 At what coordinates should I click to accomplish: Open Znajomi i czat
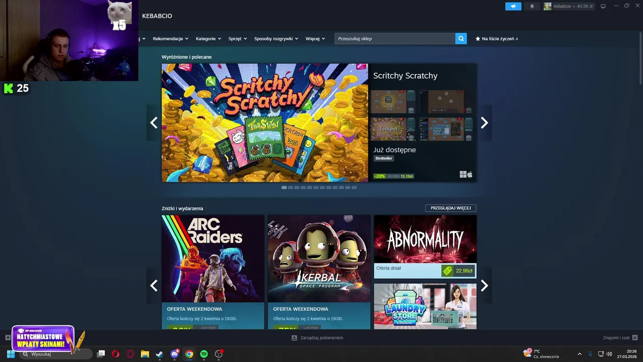pyautogui.click(x=616, y=338)
